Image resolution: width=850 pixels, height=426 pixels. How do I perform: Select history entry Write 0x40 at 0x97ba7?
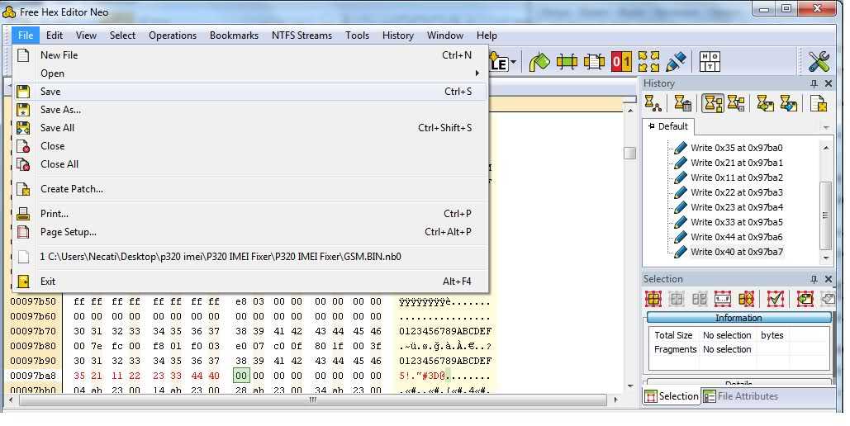[x=737, y=252]
